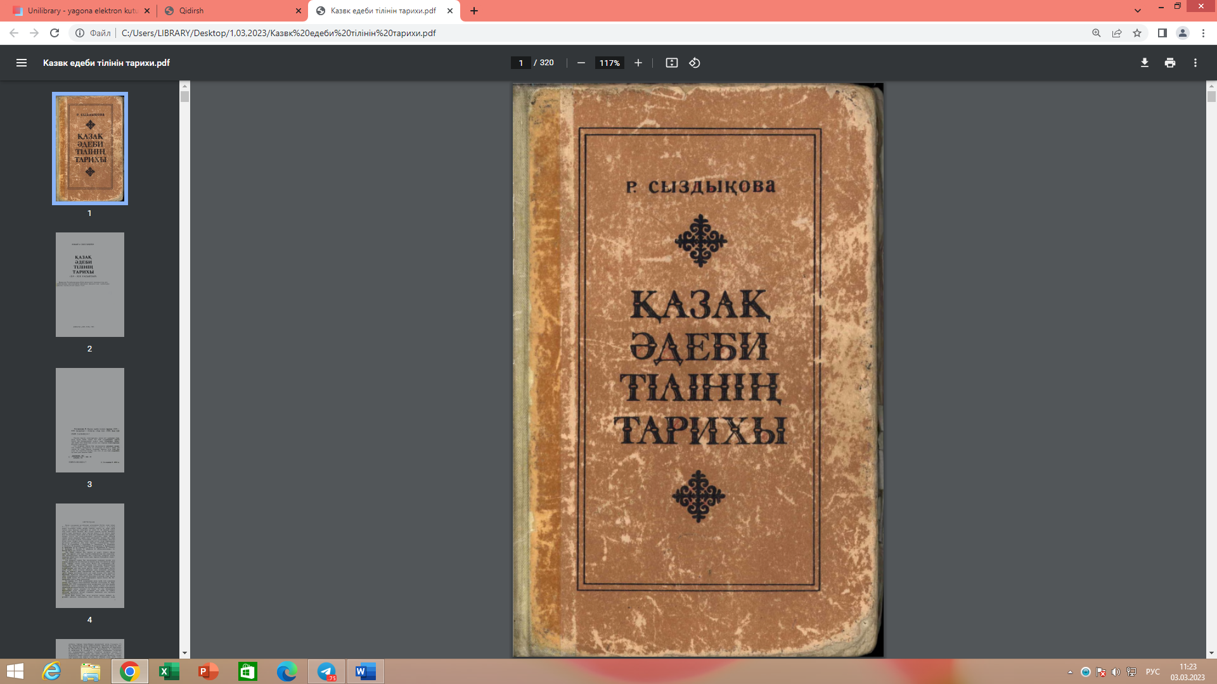Bookmark this page with the star
The image size is (1217, 684).
click(x=1137, y=33)
